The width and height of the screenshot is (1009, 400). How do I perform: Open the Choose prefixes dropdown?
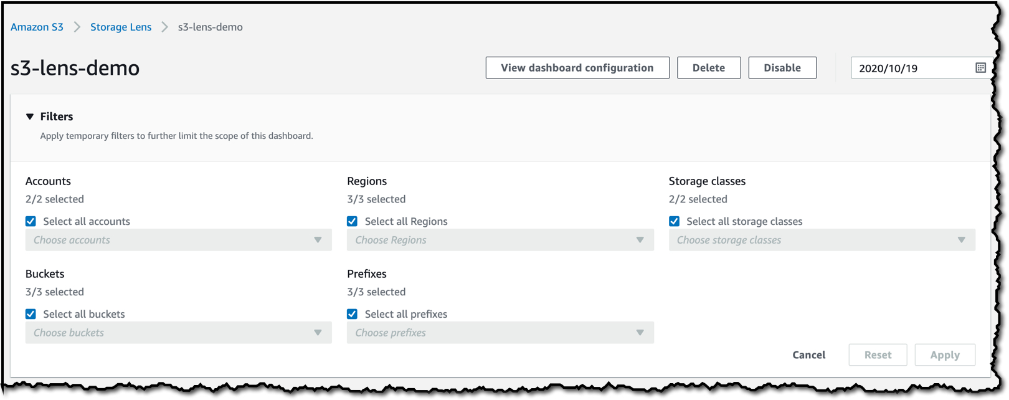501,333
